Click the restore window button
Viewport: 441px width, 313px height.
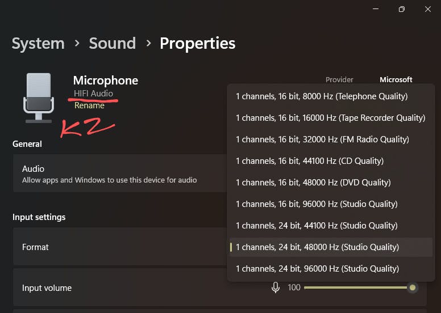[402, 9]
